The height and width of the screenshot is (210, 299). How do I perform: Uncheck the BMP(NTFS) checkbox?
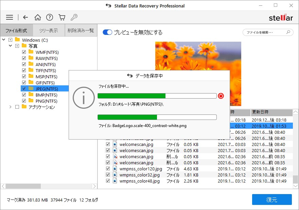point(24,94)
